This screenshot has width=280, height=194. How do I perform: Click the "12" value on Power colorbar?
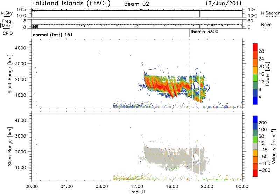coord(261,82)
